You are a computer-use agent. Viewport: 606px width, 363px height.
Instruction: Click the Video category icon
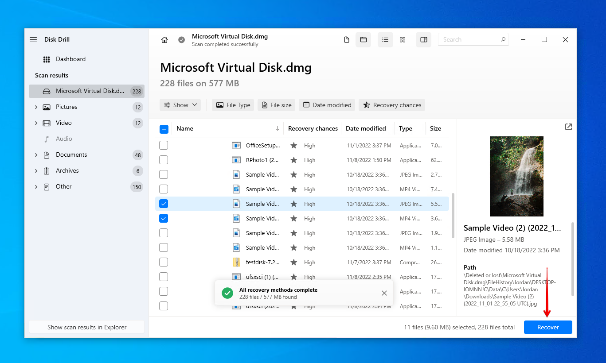coord(47,123)
